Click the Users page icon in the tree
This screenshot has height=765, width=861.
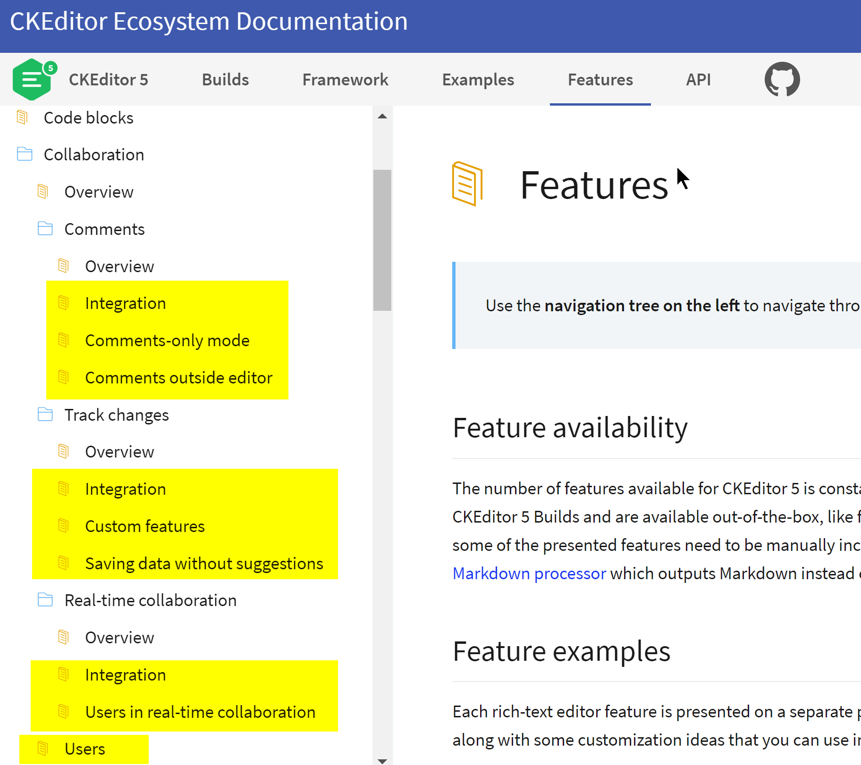pos(43,748)
